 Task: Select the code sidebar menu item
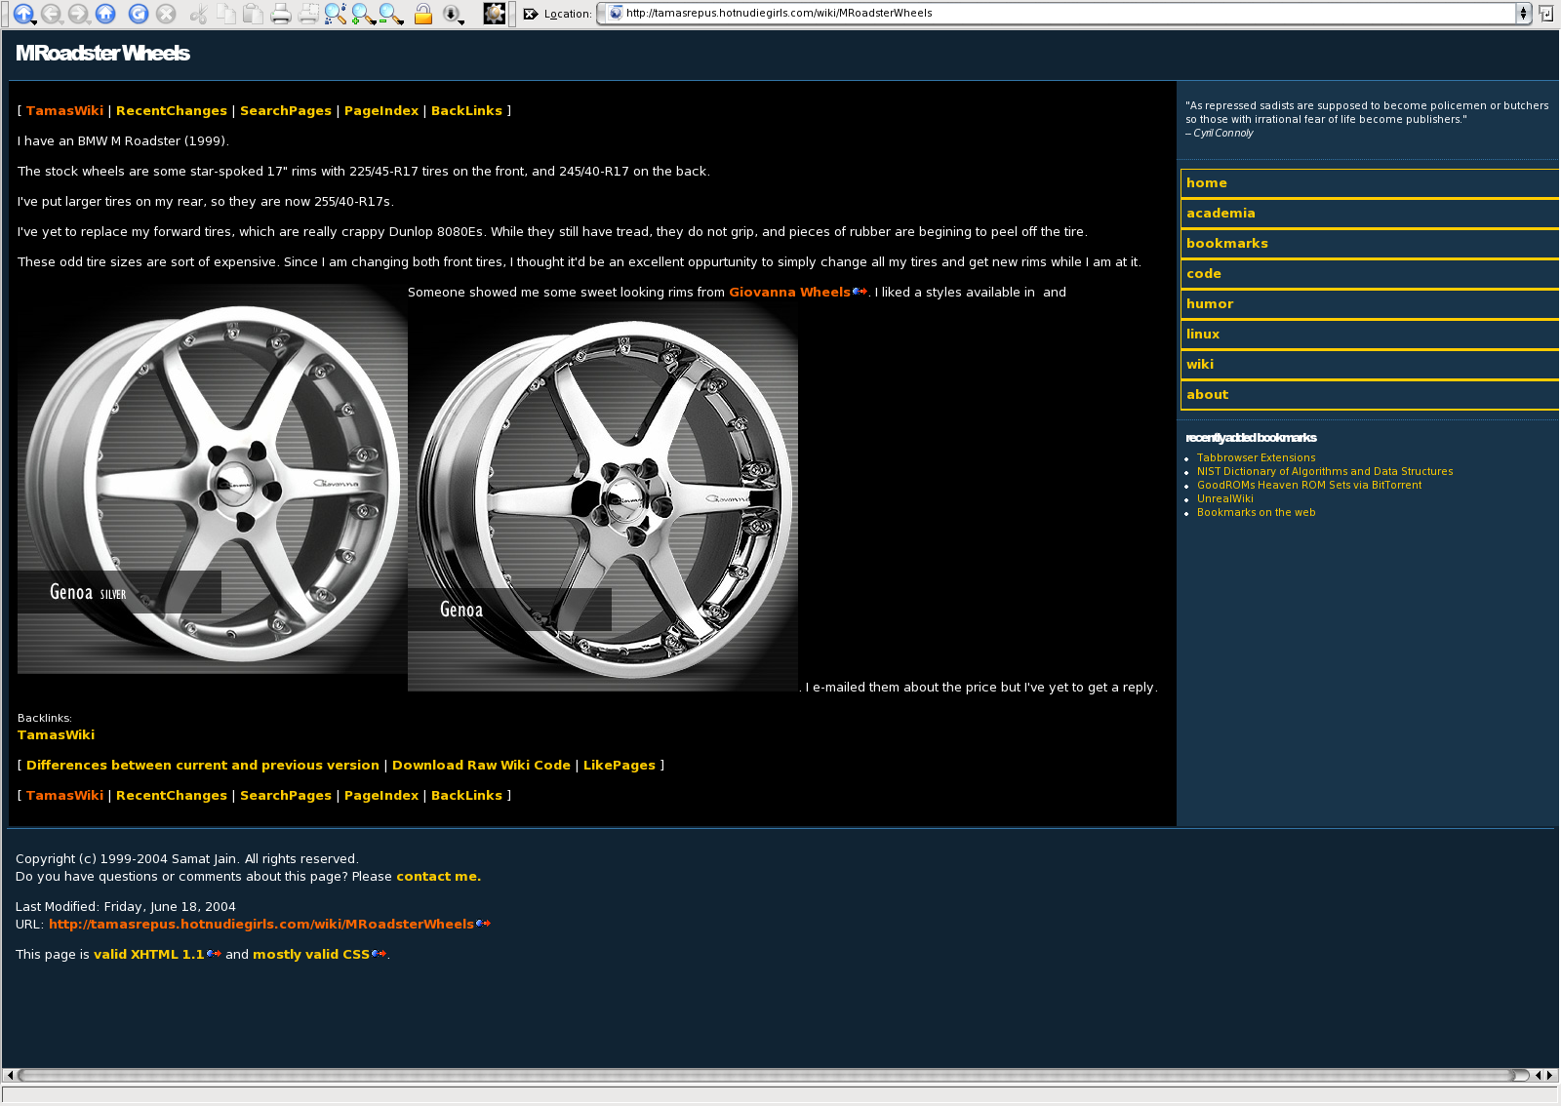(x=1370, y=274)
